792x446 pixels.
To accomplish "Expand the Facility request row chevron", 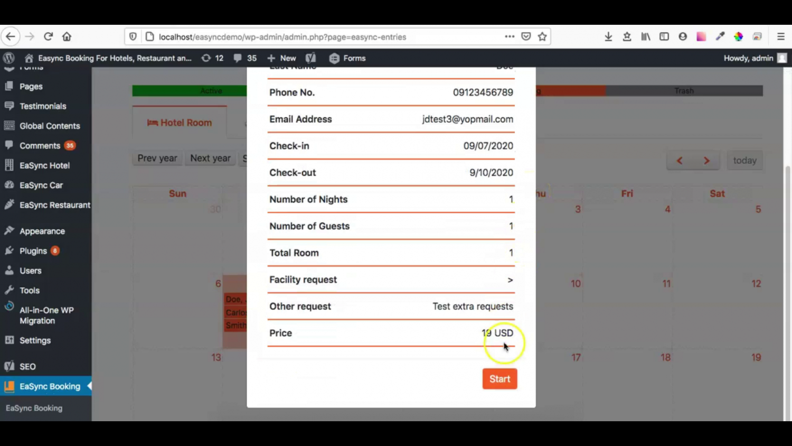I will [x=510, y=280].
